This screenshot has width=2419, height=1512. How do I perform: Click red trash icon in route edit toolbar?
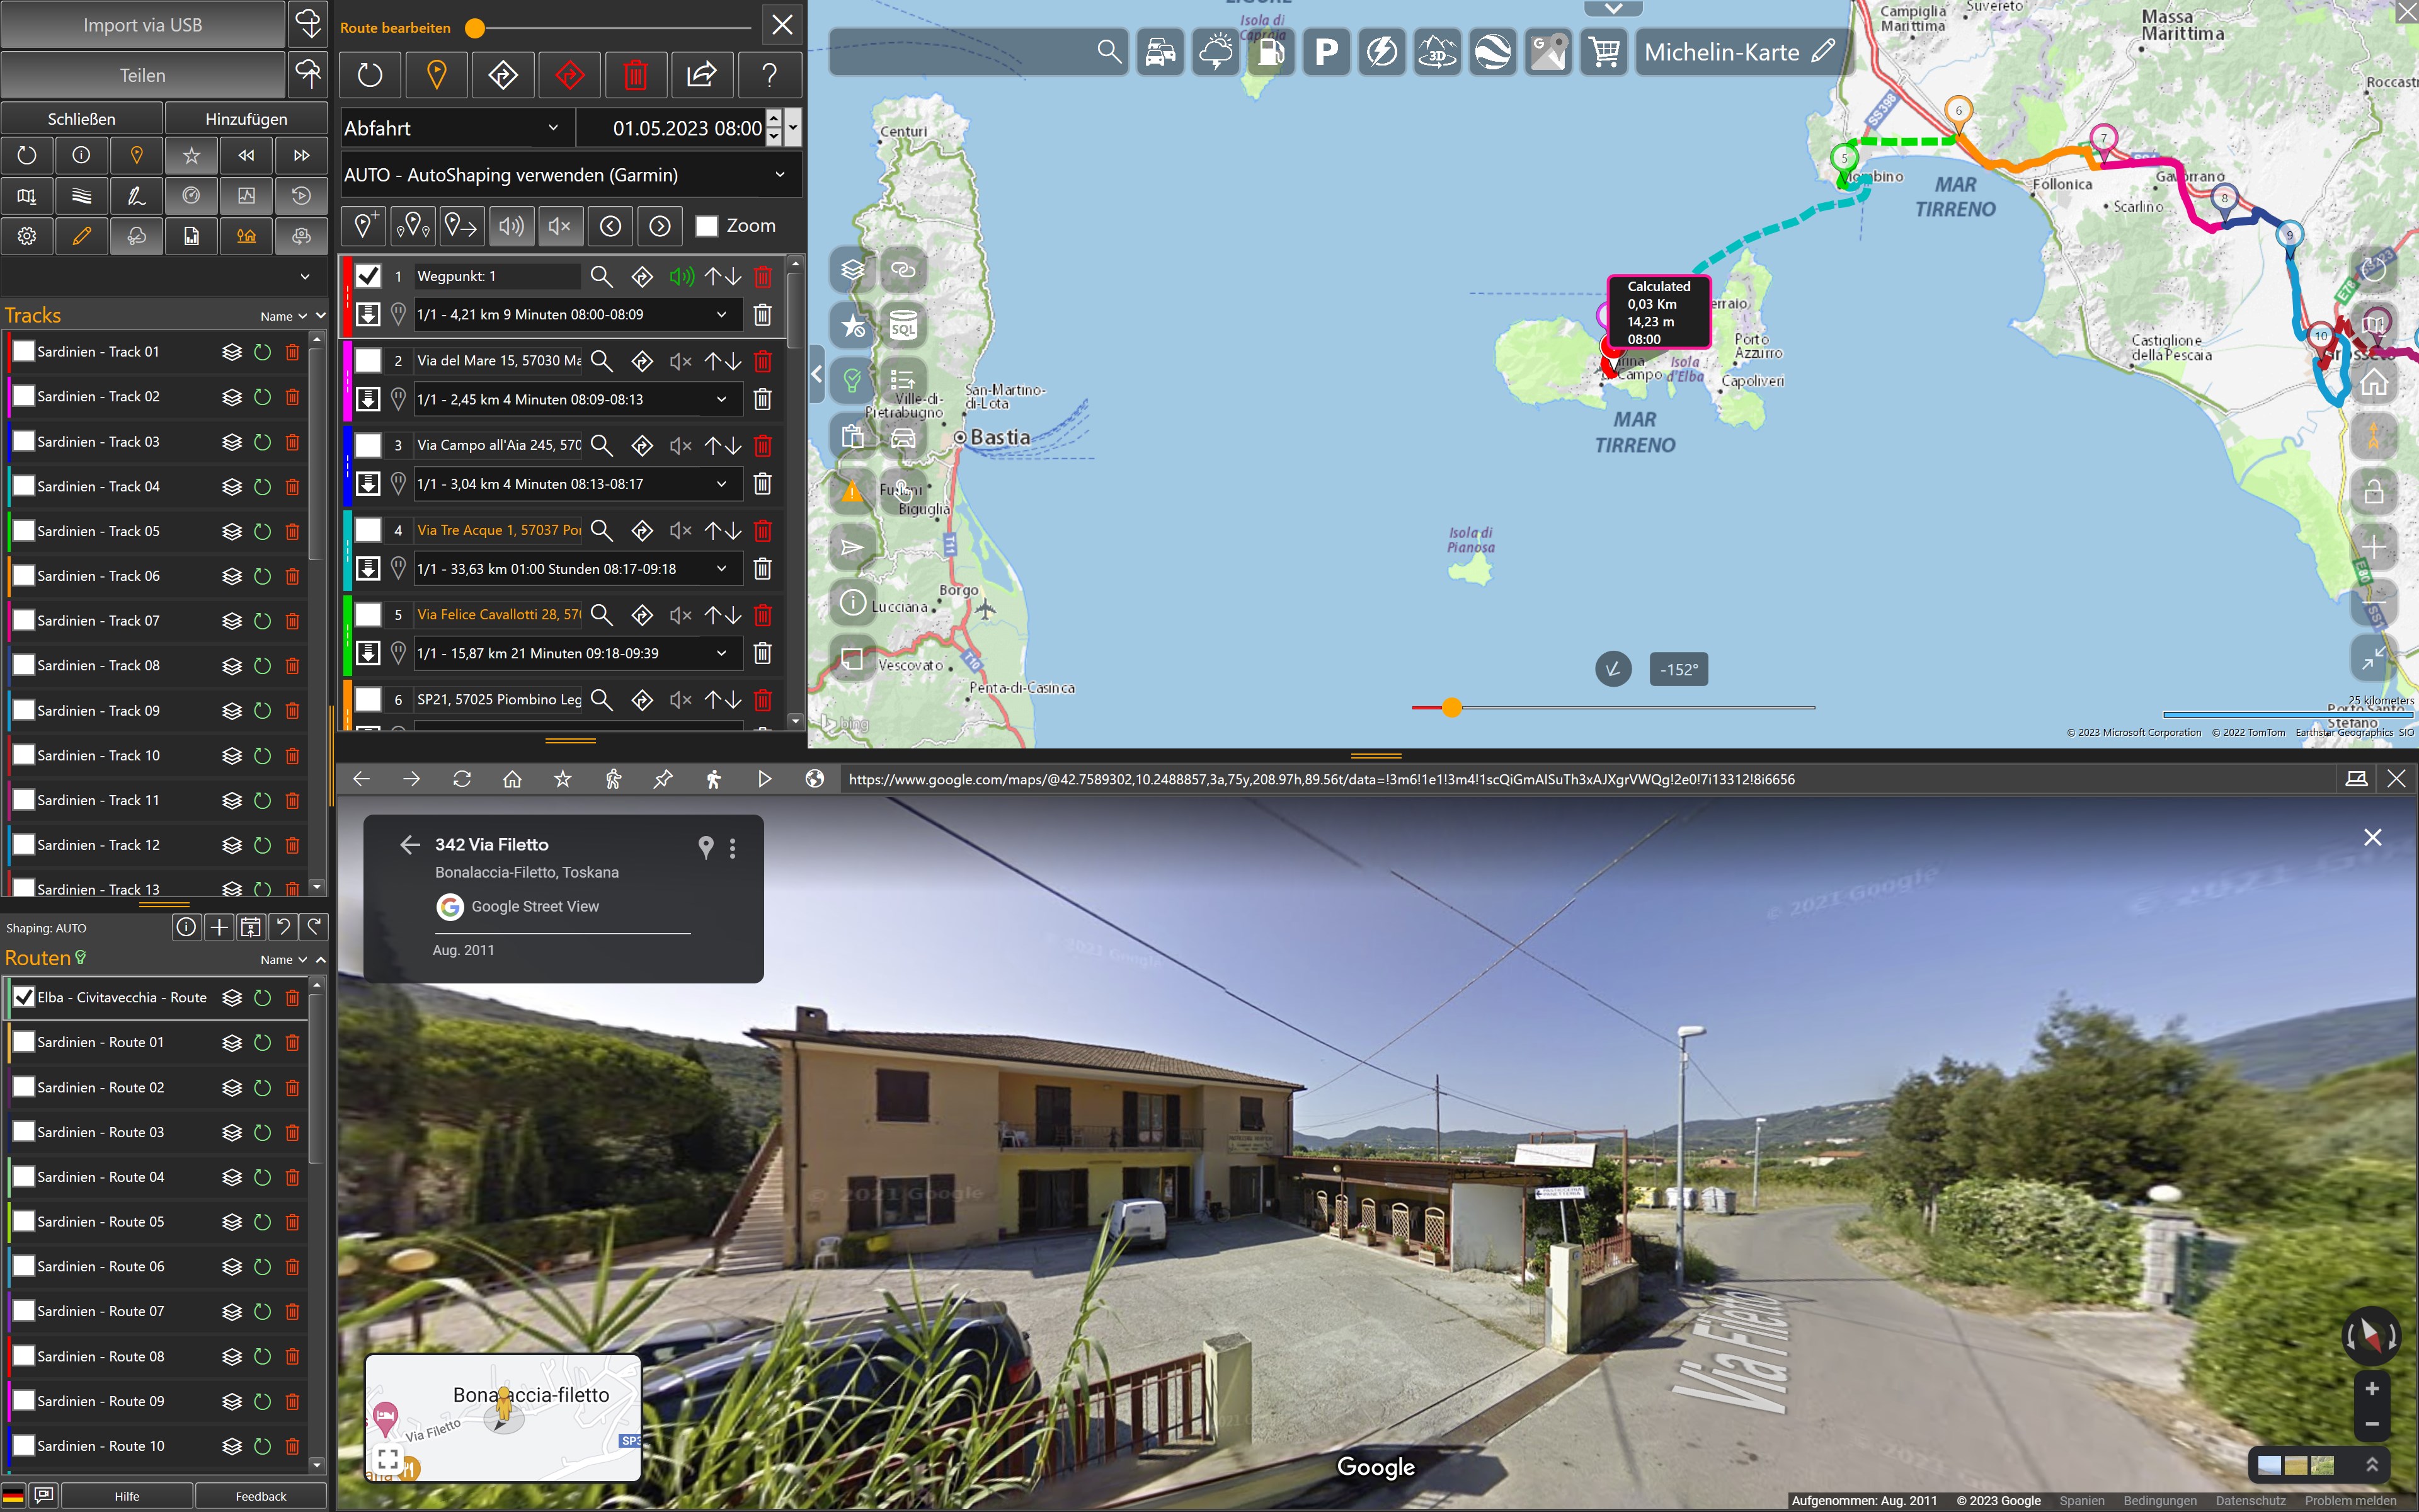[636, 75]
